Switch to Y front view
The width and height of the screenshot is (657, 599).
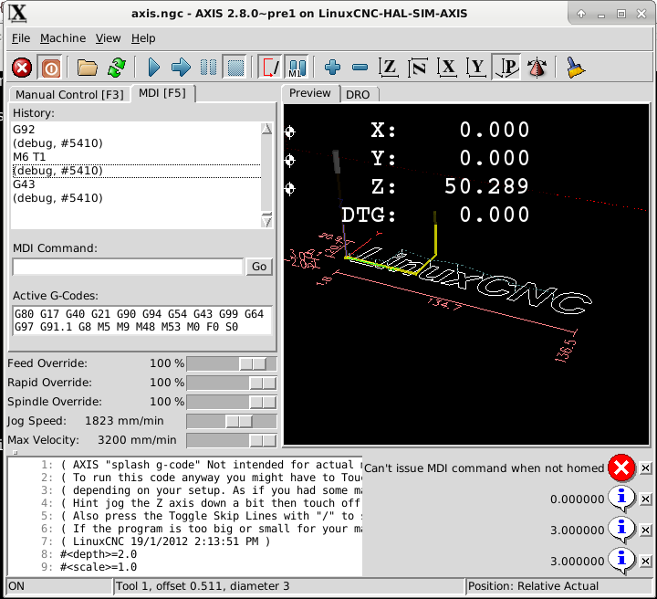476,67
